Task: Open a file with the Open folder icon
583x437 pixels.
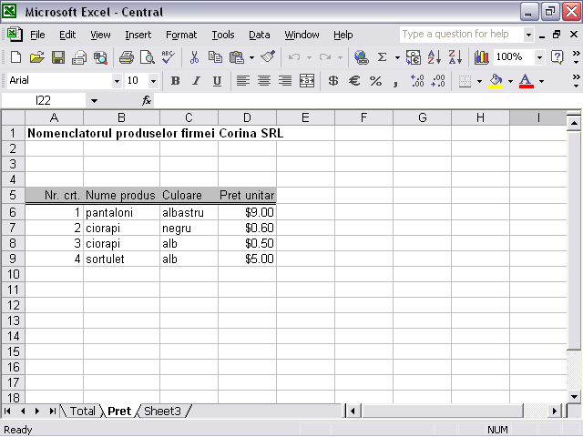Action: pos(36,57)
